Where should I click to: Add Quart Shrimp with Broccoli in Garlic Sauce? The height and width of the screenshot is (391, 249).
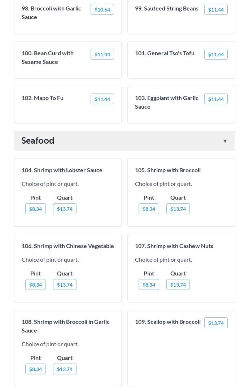click(65, 369)
